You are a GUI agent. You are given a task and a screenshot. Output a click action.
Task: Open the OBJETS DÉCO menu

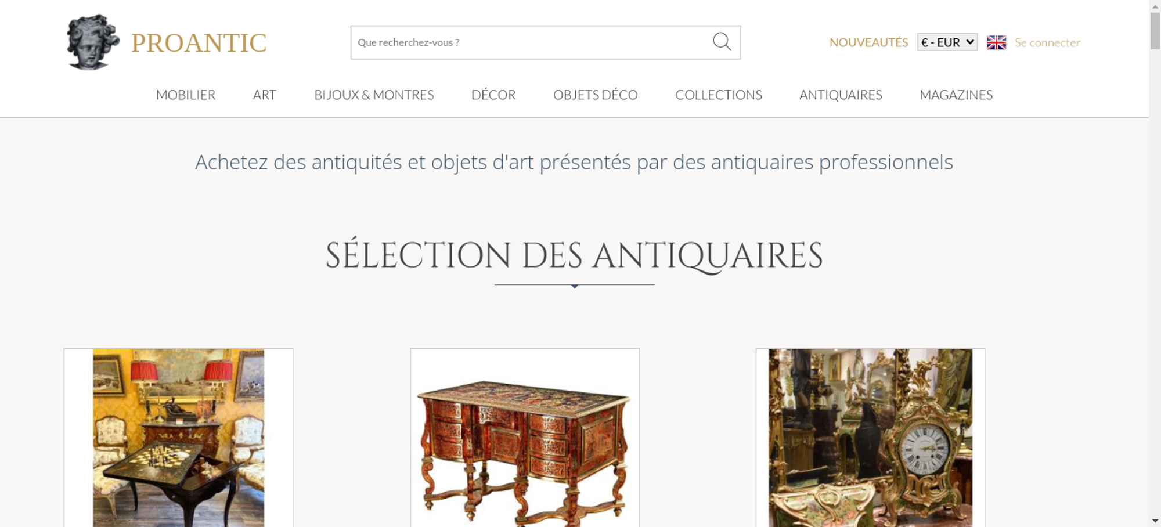coord(596,95)
